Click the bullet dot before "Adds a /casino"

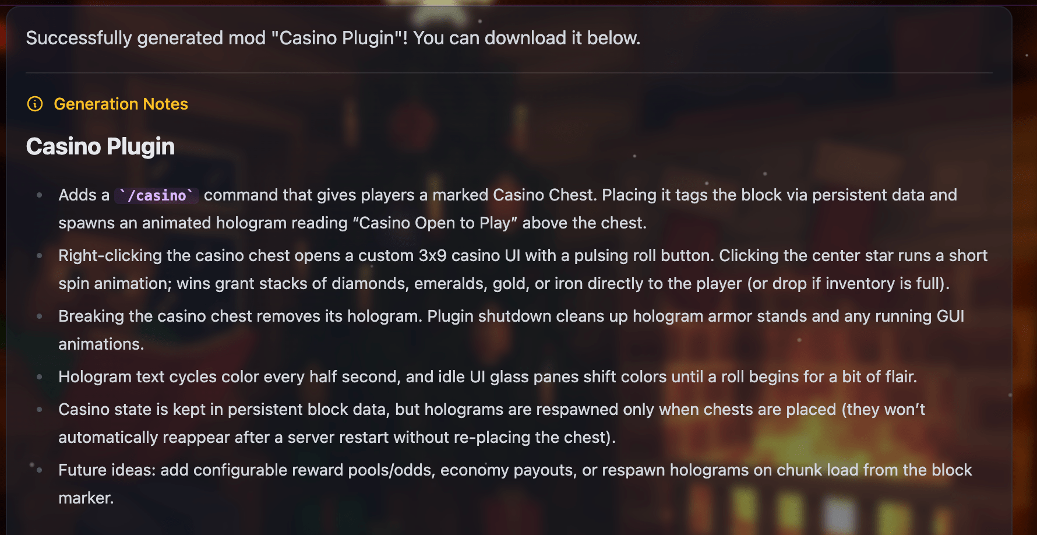[x=40, y=195]
